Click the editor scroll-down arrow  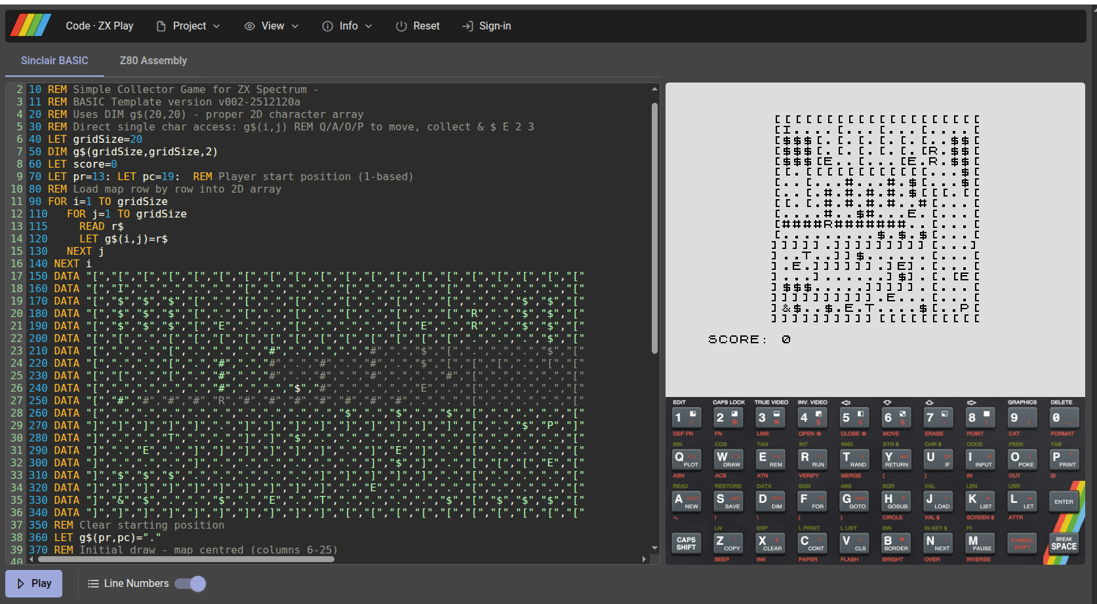[654, 548]
